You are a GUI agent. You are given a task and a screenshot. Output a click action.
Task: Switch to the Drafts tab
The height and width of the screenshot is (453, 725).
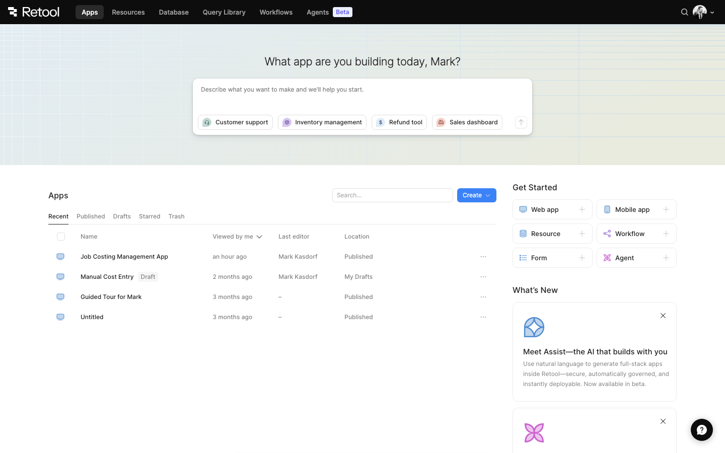tap(122, 216)
